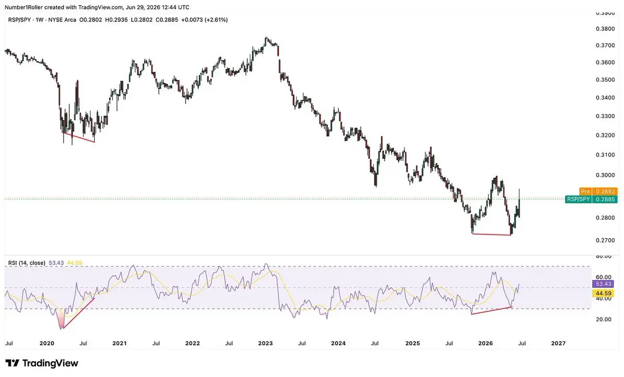The image size is (624, 377).
Task: Click the 2021 label on time axis
Action: tap(119, 343)
